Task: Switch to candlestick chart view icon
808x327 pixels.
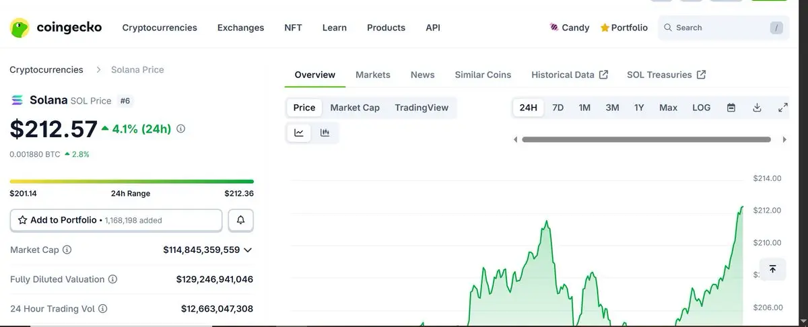Action: (325, 133)
